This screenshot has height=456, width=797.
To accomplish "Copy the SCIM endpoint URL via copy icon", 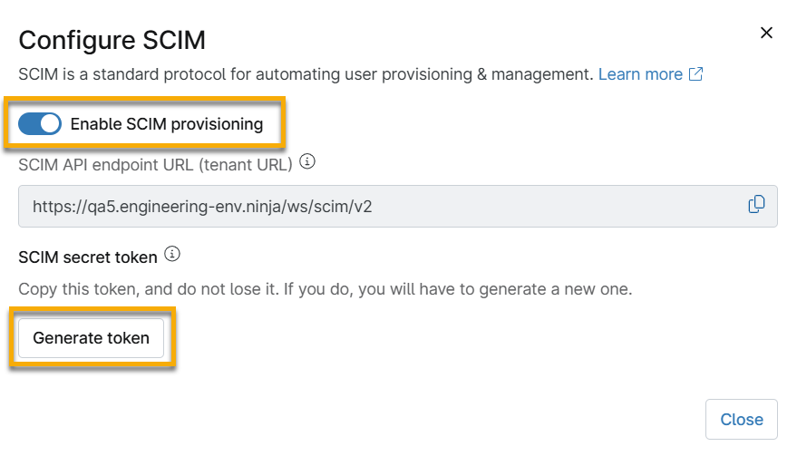I will [x=756, y=205].
